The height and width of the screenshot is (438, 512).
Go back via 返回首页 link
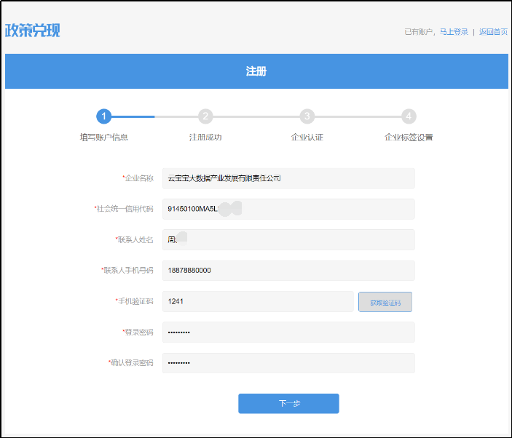tap(493, 32)
